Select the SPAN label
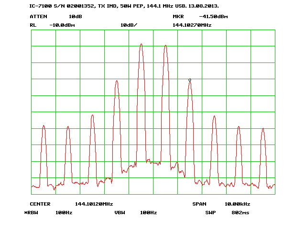Viewport: 306px width, 229px height. (199, 204)
